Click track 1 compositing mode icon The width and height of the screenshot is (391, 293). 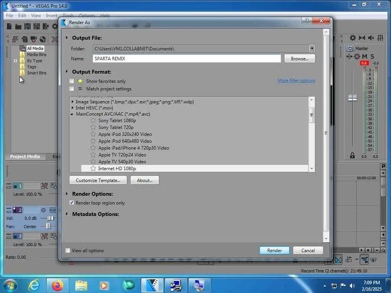[53, 186]
